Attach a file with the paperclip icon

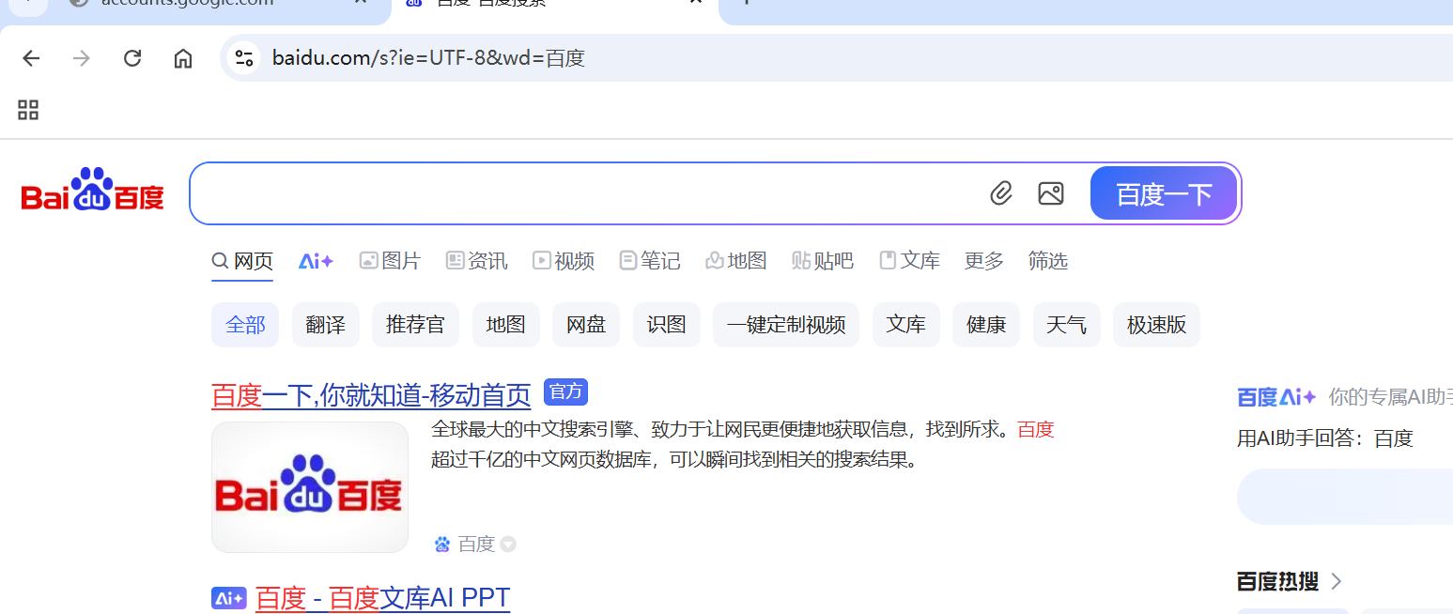(x=1001, y=194)
